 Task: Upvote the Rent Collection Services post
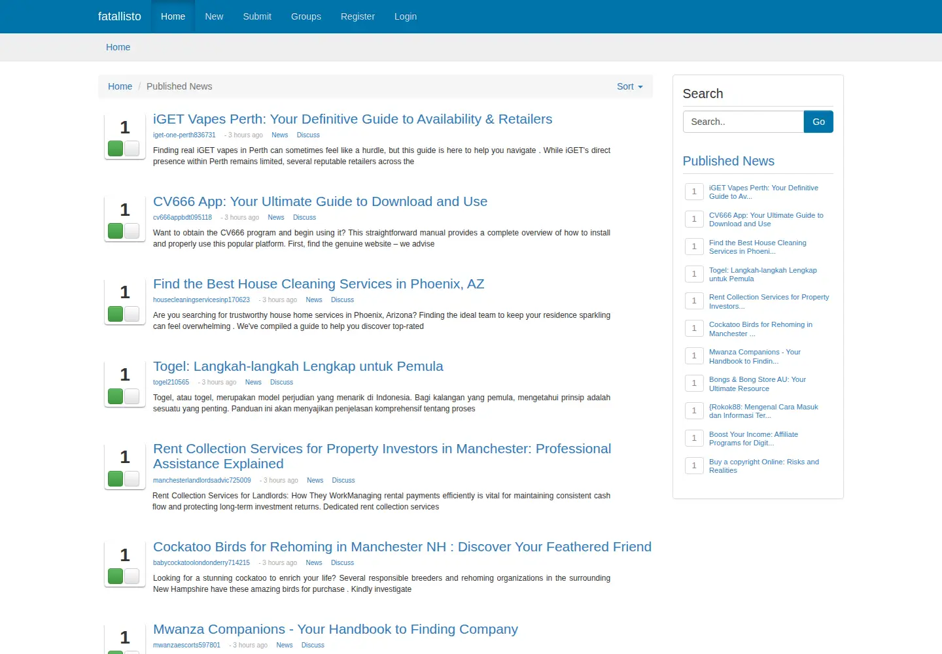[x=116, y=478]
